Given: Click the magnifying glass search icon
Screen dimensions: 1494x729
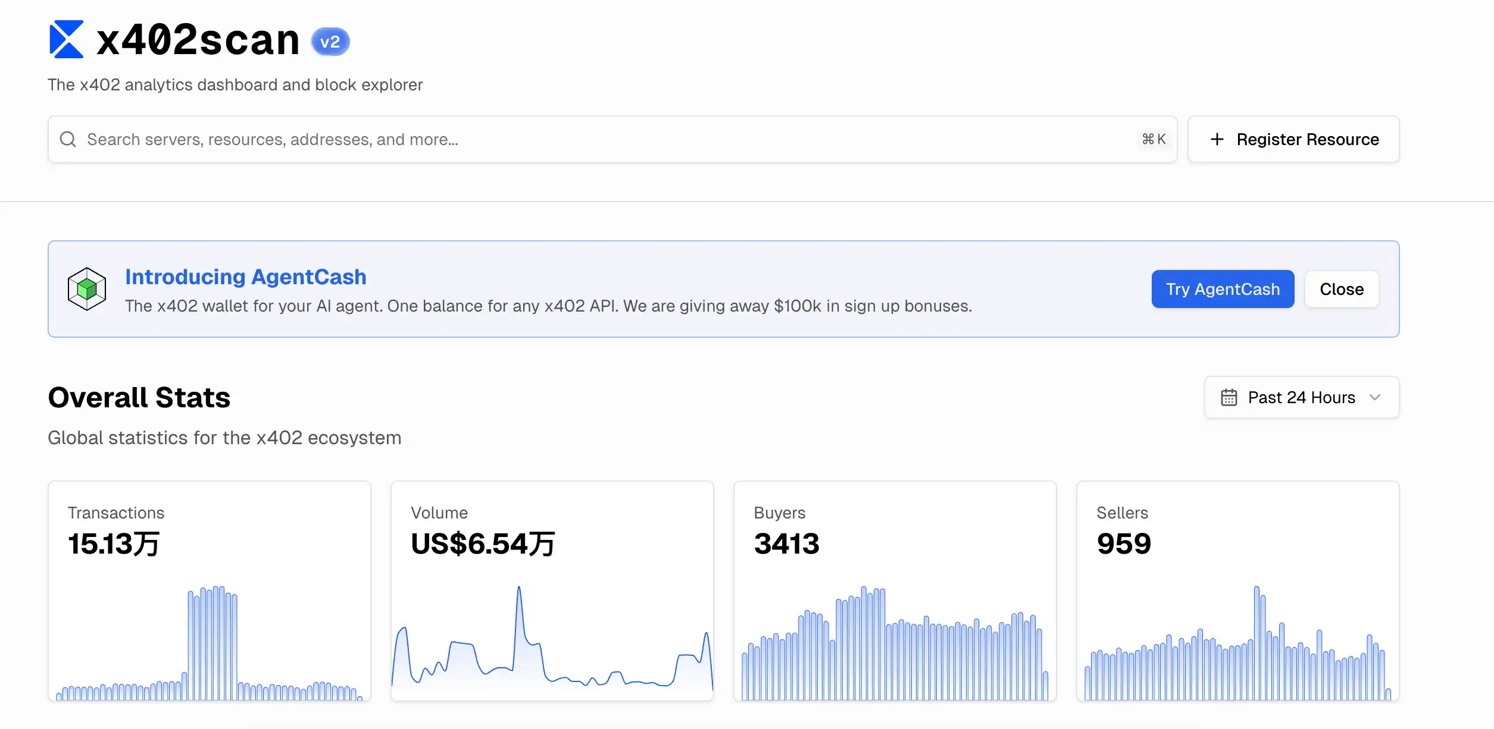Looking at the screenshot, I should point(68,139).
